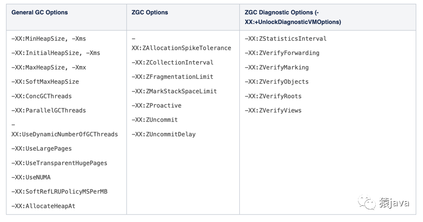Image resolution: width=423 pixels, height=222 pixels.
Task: Click the -XX:MinHeapSize, -Xms entry
Action: click(x=48, y=38)
